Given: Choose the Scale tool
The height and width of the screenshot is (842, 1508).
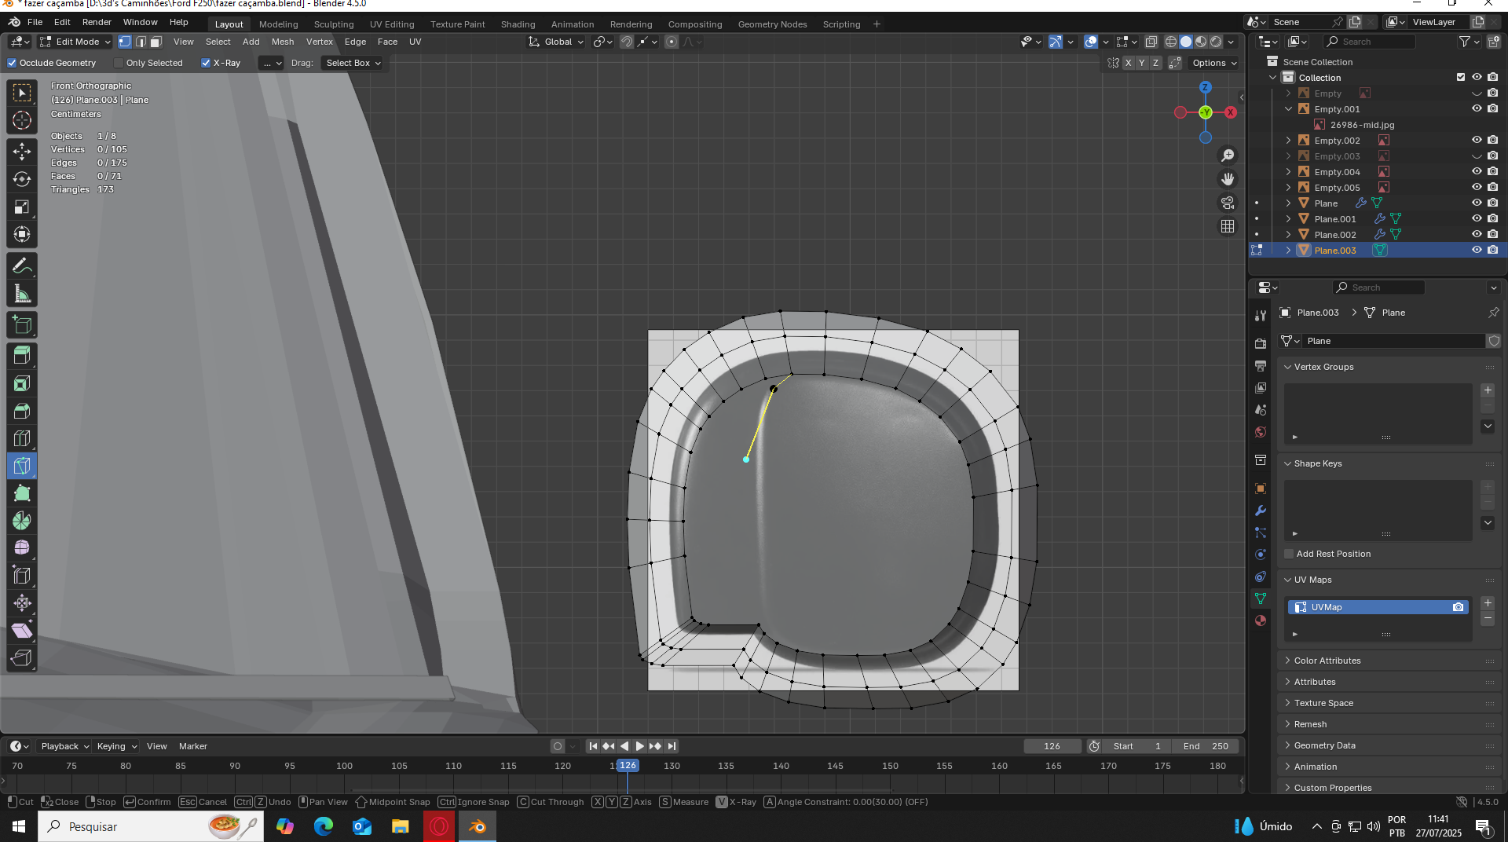Looking at the screenshot, I should [x=22, y=207].
